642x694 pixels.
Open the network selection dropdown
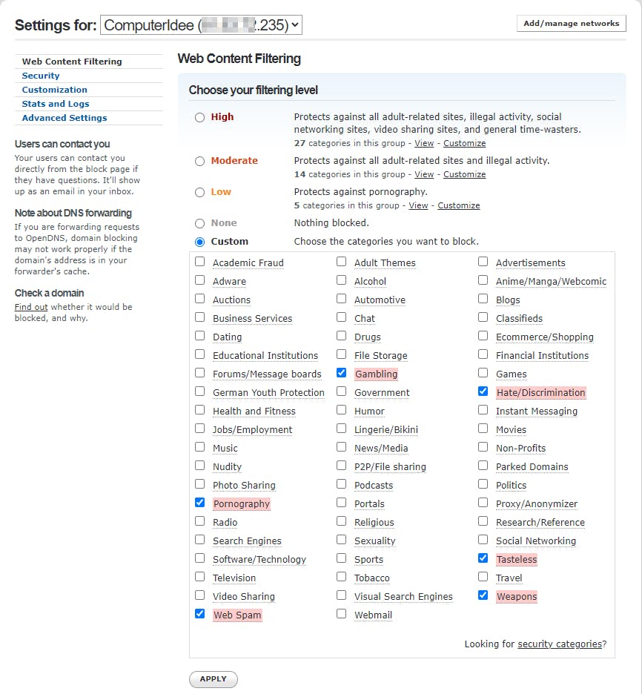coord(201,25)
